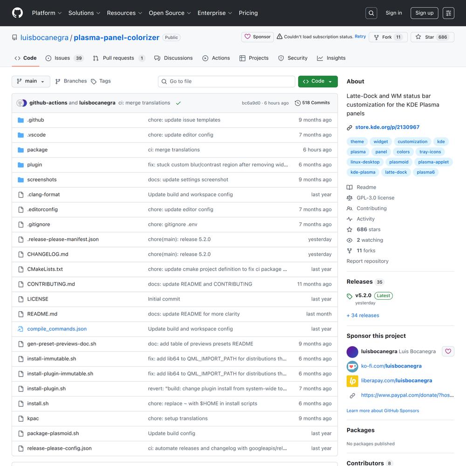Viewport: 466px width, 466px height.
Task: Open the green Code dropdown
Action: pos(318,81)
